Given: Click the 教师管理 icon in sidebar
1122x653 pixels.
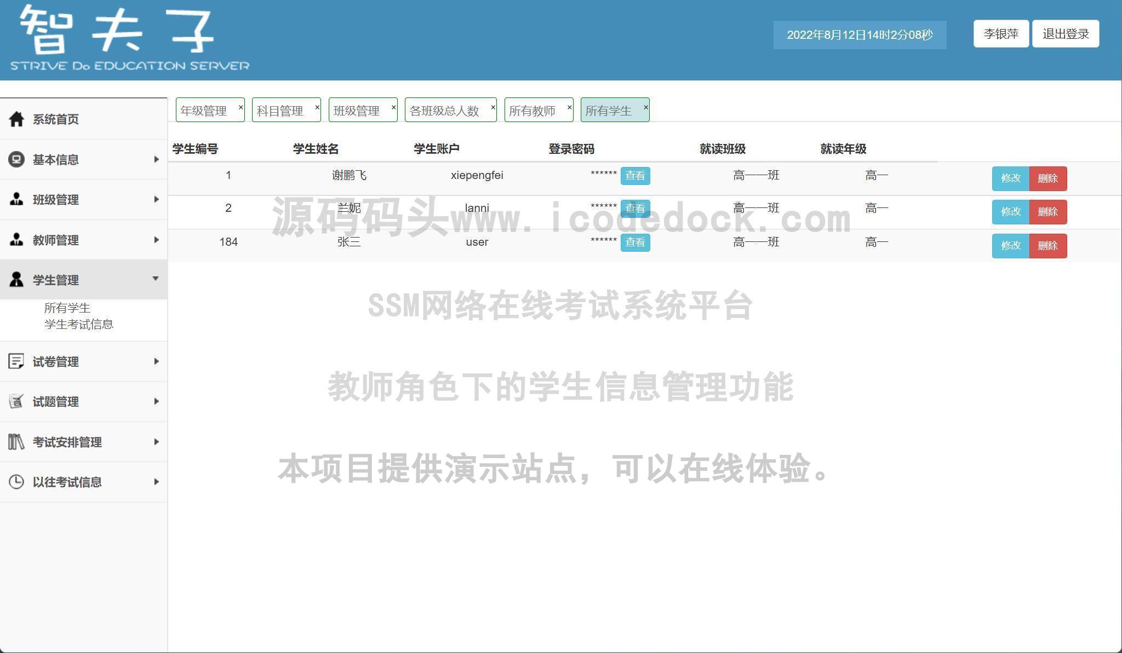Looking at the screenshot, I should point(16,240).
